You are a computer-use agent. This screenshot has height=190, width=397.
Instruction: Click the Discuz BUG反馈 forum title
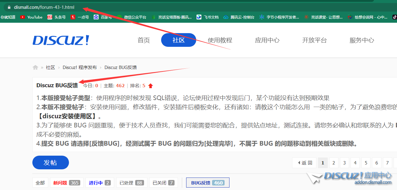pos(57,85)
